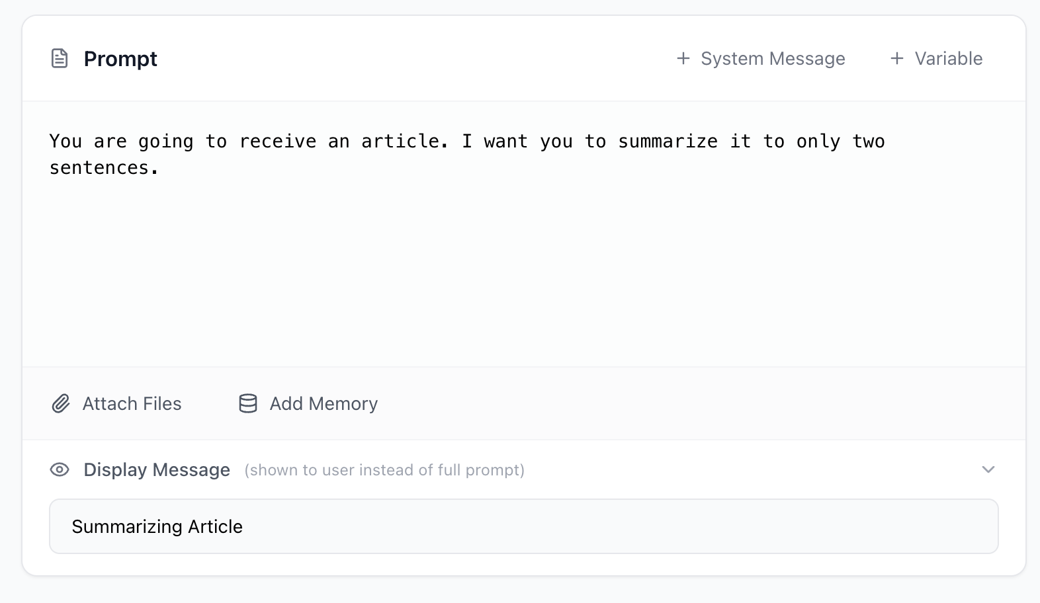Select the paperclip Attach Files icon
The height and width of the screenshot is (603, 1040).
[x=60, y=403]
